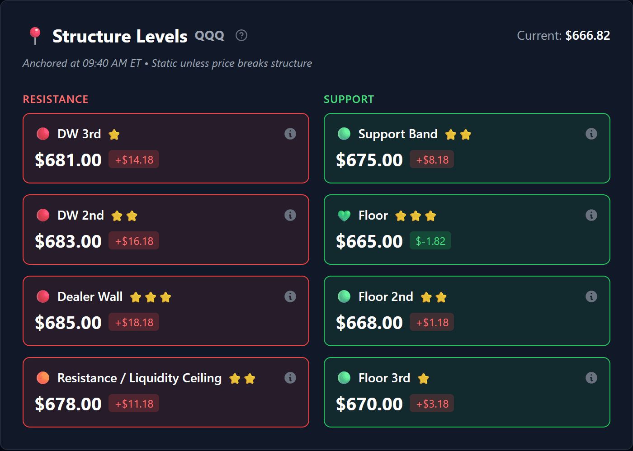Click the $675.00 price value
633x451 pixels.
369,160
